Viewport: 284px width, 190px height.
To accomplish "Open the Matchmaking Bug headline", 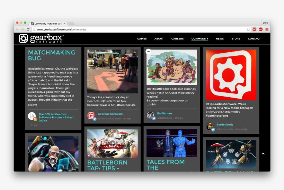I will click(x=52, y=55).
